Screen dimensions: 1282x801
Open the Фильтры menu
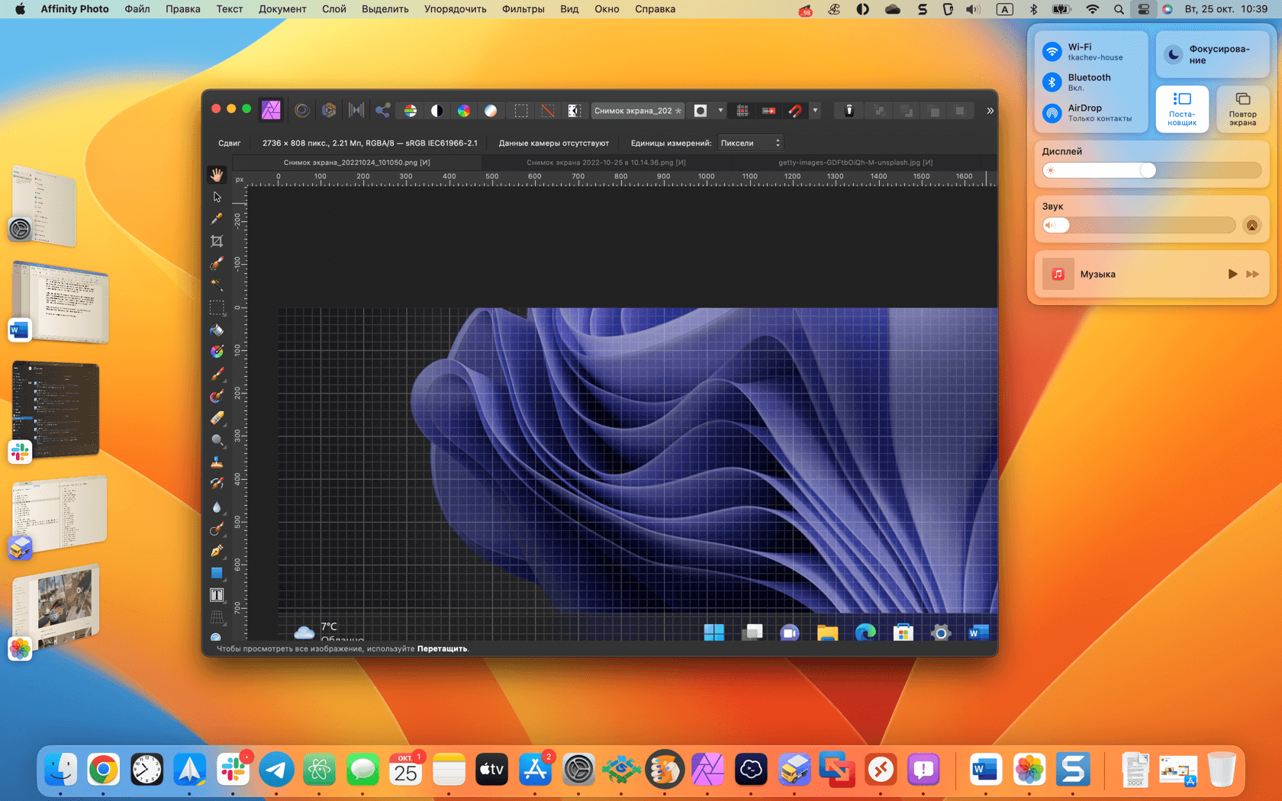pyautogui.click(x=523, y=9)
